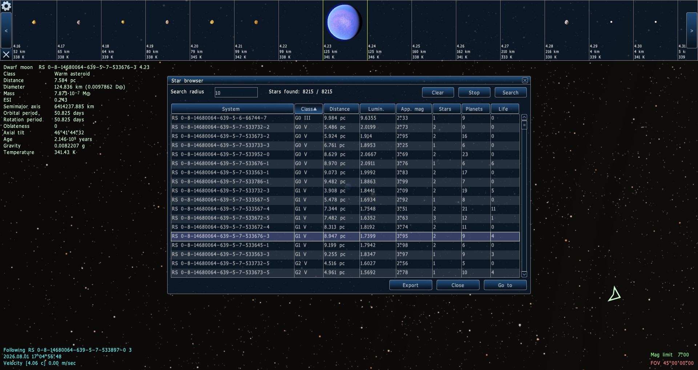Open the settings gear icon

pos(6,6)
